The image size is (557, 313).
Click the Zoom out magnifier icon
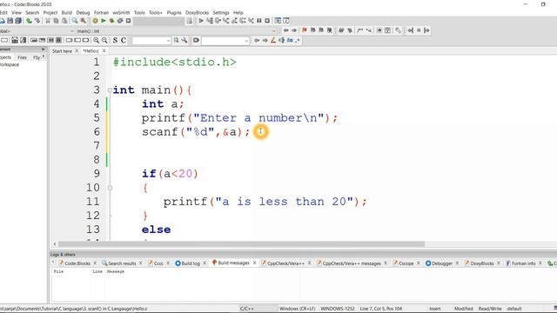tap(104, 41)
